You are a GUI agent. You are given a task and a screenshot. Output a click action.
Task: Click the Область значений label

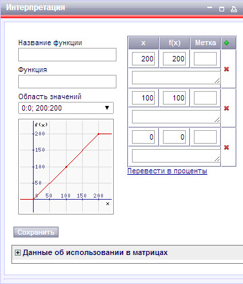pos(50,96)
